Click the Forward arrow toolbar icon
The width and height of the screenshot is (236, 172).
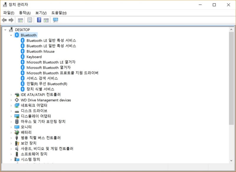[11, 20]
